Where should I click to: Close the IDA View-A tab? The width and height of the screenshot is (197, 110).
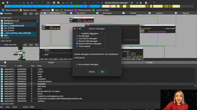42,13
